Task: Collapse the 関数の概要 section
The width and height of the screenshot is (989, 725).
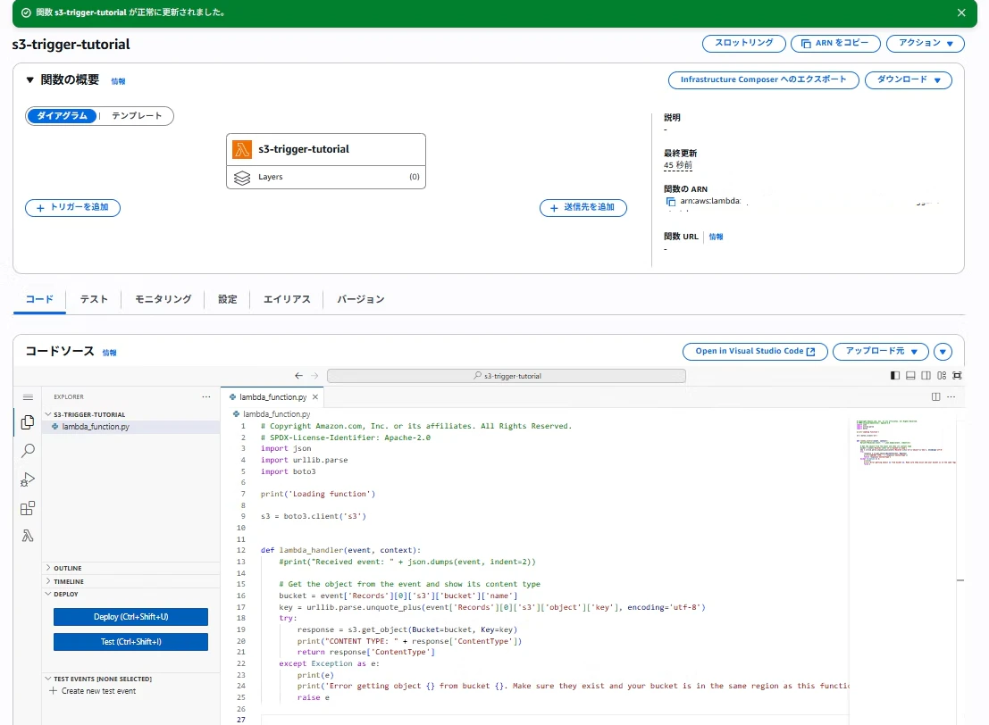Action: click(29, 80)
